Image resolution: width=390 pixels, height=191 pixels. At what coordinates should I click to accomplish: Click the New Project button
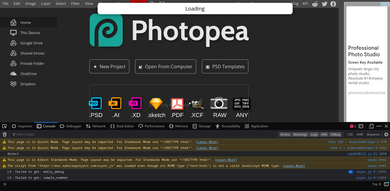(x=109, y=66)
